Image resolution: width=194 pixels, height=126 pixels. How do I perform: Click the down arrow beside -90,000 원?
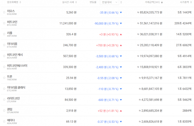[121, 23]
